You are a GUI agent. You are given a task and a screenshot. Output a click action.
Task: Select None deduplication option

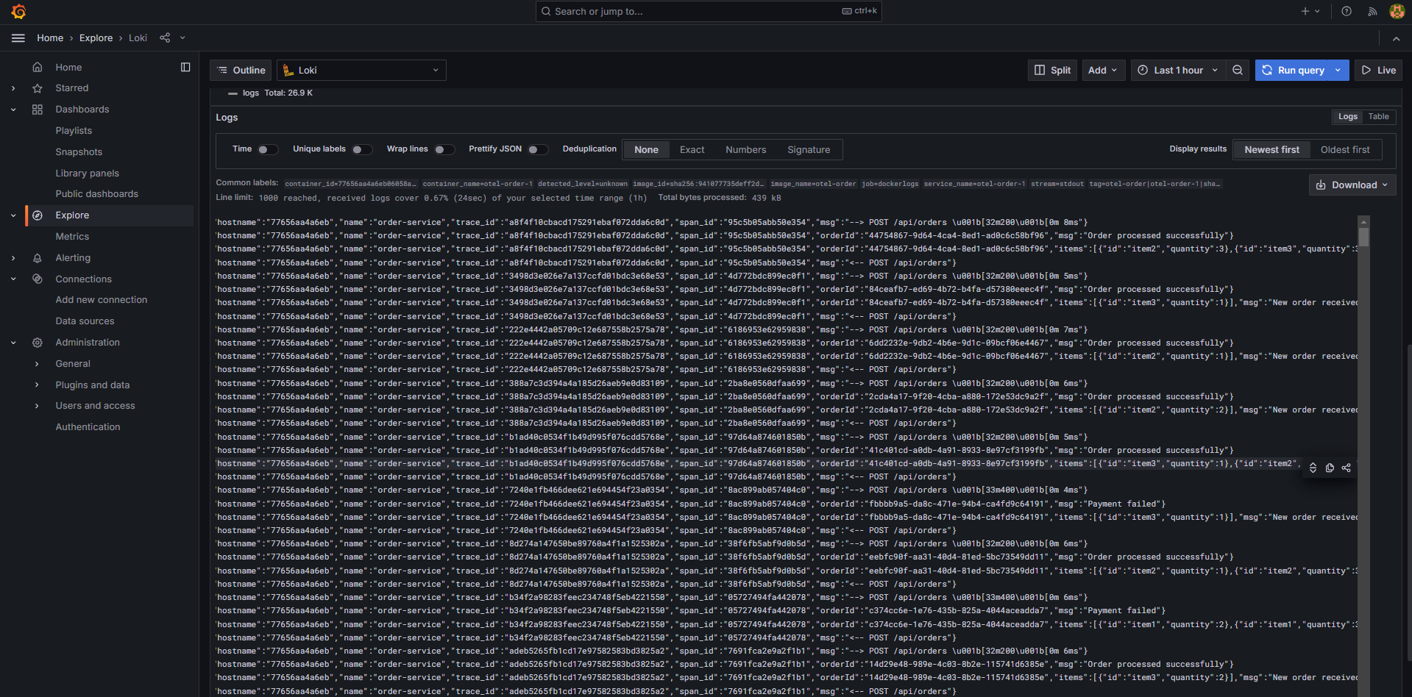click(647, 150)
